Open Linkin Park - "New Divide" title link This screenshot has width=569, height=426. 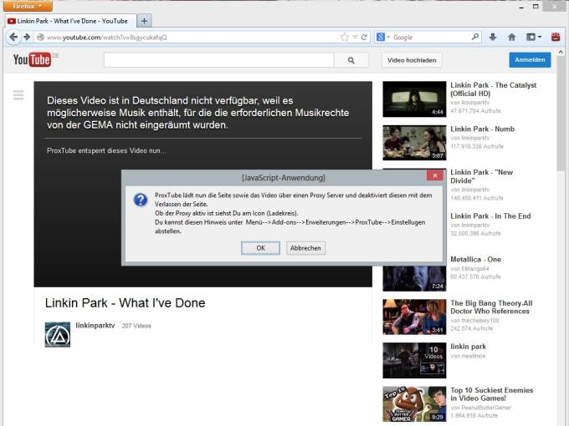pyautogui.click(x=481, y=176)
